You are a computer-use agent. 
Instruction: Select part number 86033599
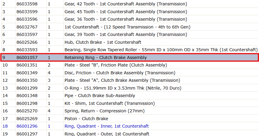point(27,12)
